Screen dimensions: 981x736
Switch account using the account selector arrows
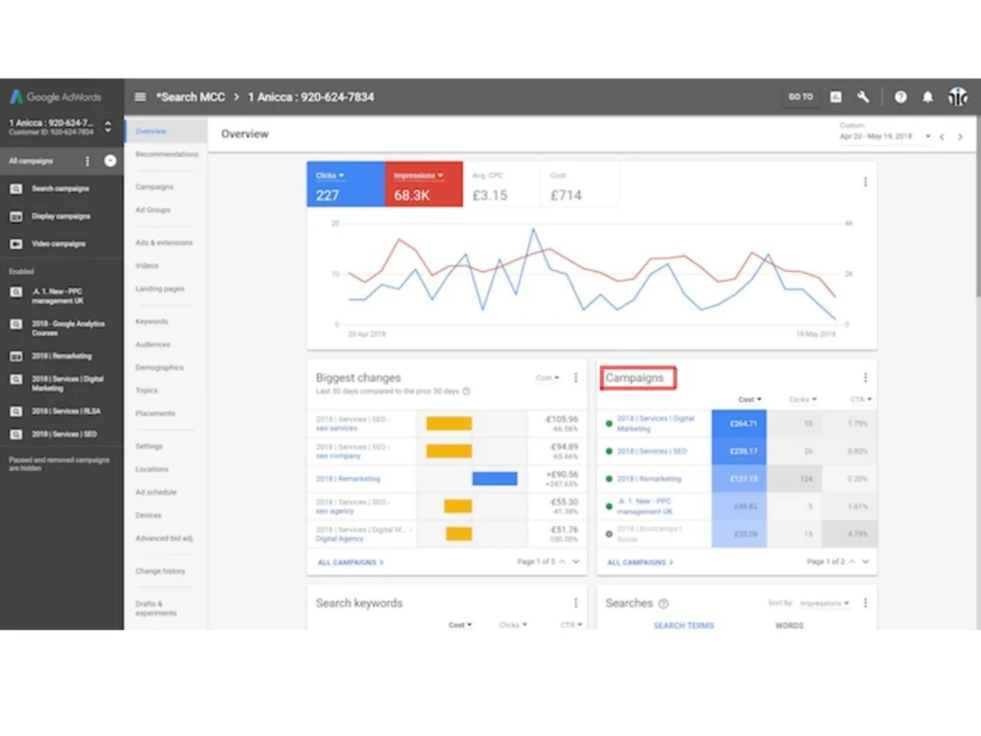tap(108, 127)
